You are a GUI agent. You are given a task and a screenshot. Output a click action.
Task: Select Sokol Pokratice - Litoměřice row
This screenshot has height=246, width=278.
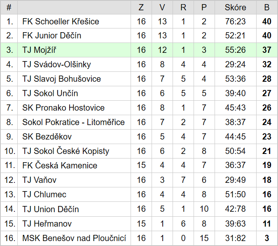(x=139, y=122)
